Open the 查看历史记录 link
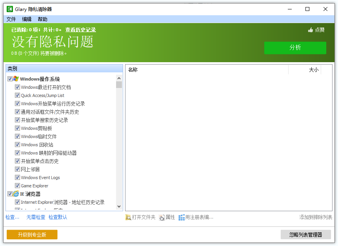The height and width of the screenshot is (246, 338). pyautogui.click(x=81, y=30)
